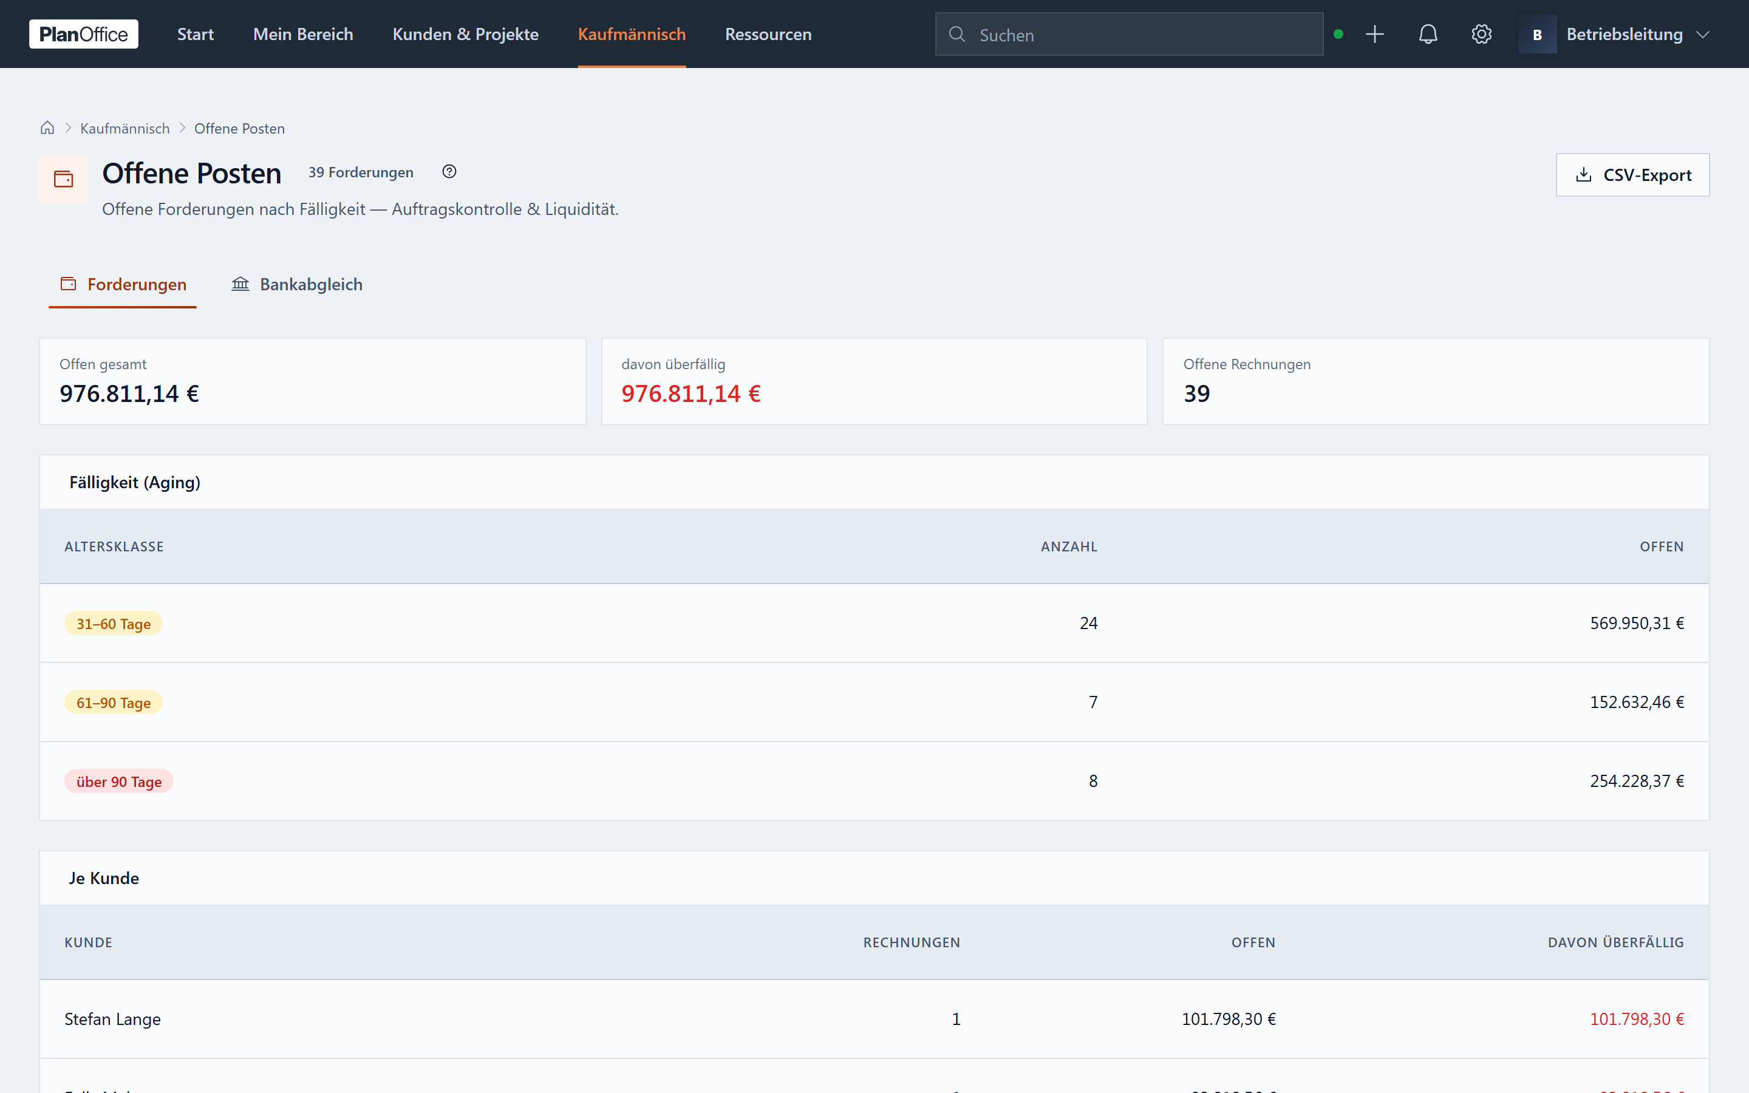Open notifications bell icon
1749x1093 pixels.
1428,34
